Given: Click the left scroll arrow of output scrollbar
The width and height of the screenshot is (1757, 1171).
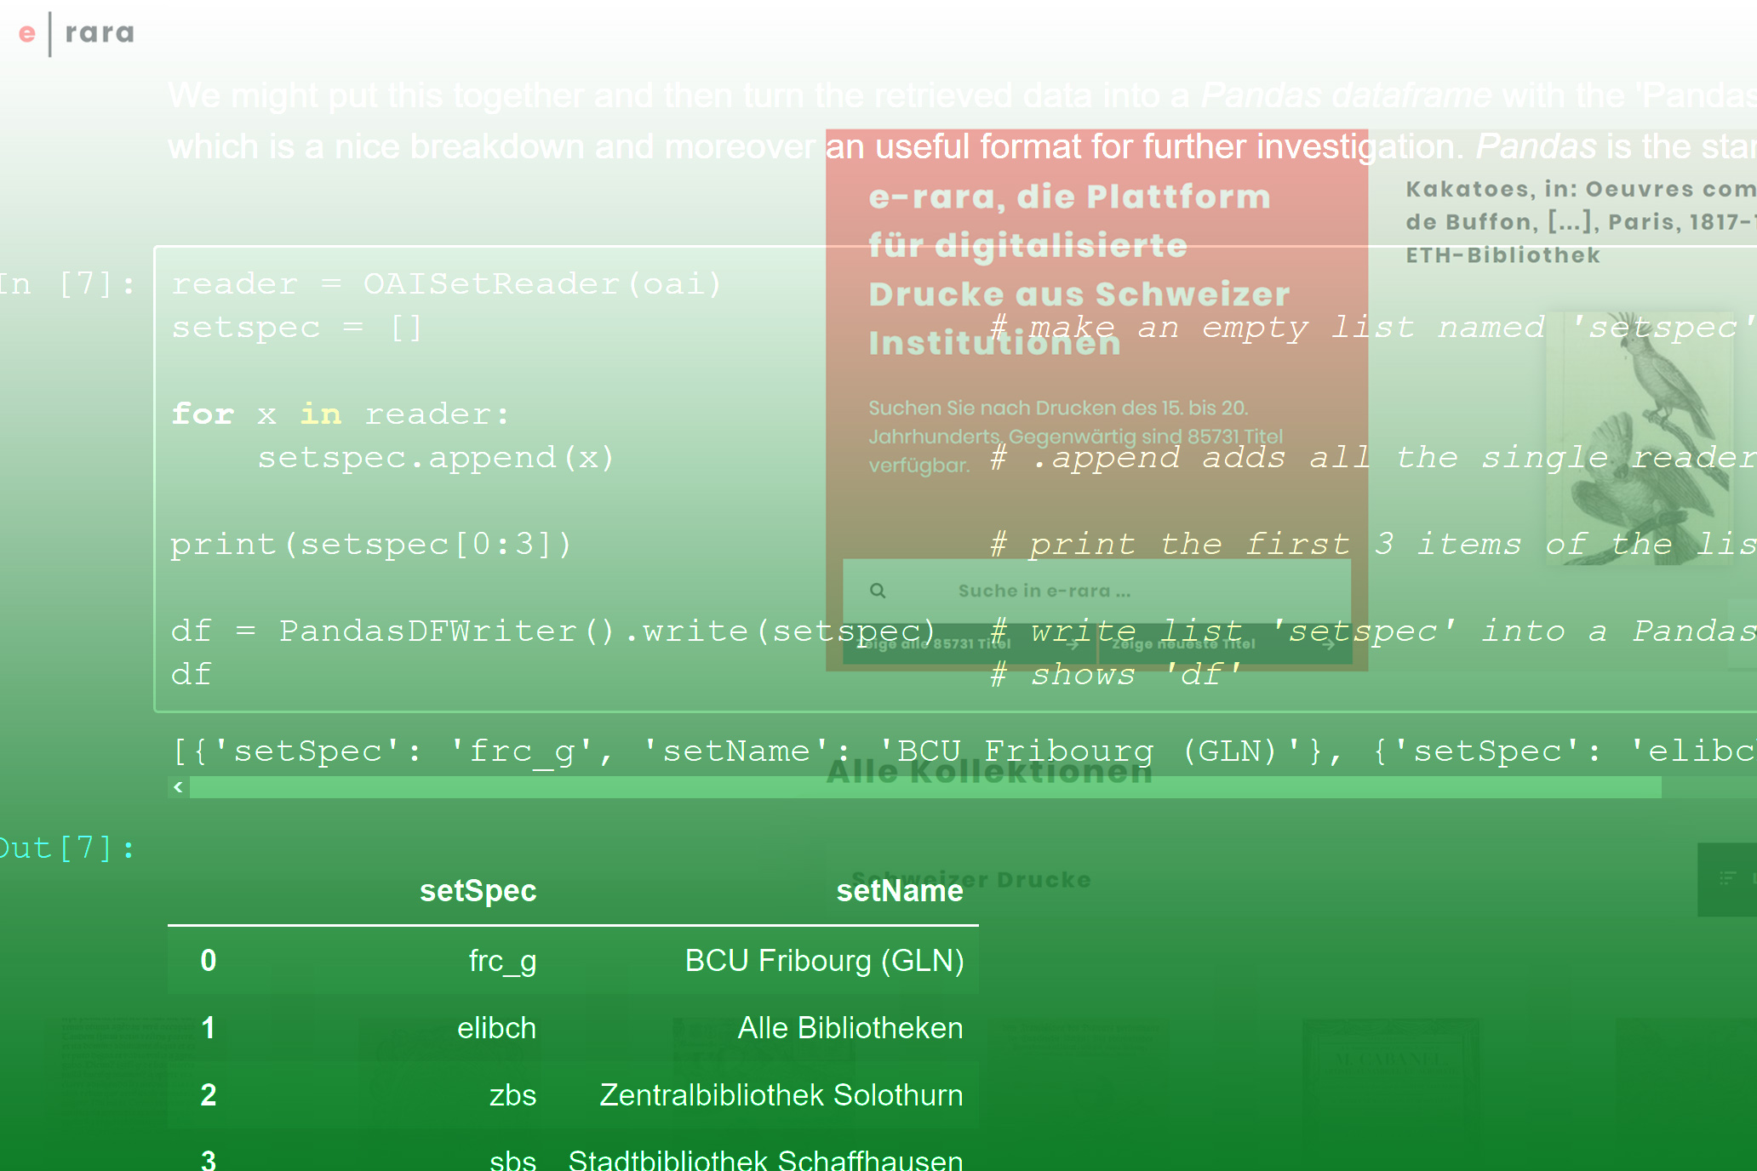Looking at the screenshot, I should point(178,787).
